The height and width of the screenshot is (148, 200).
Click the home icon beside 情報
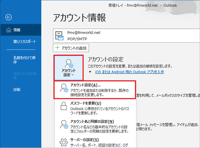pyautogui.click(x=9, y=30)
